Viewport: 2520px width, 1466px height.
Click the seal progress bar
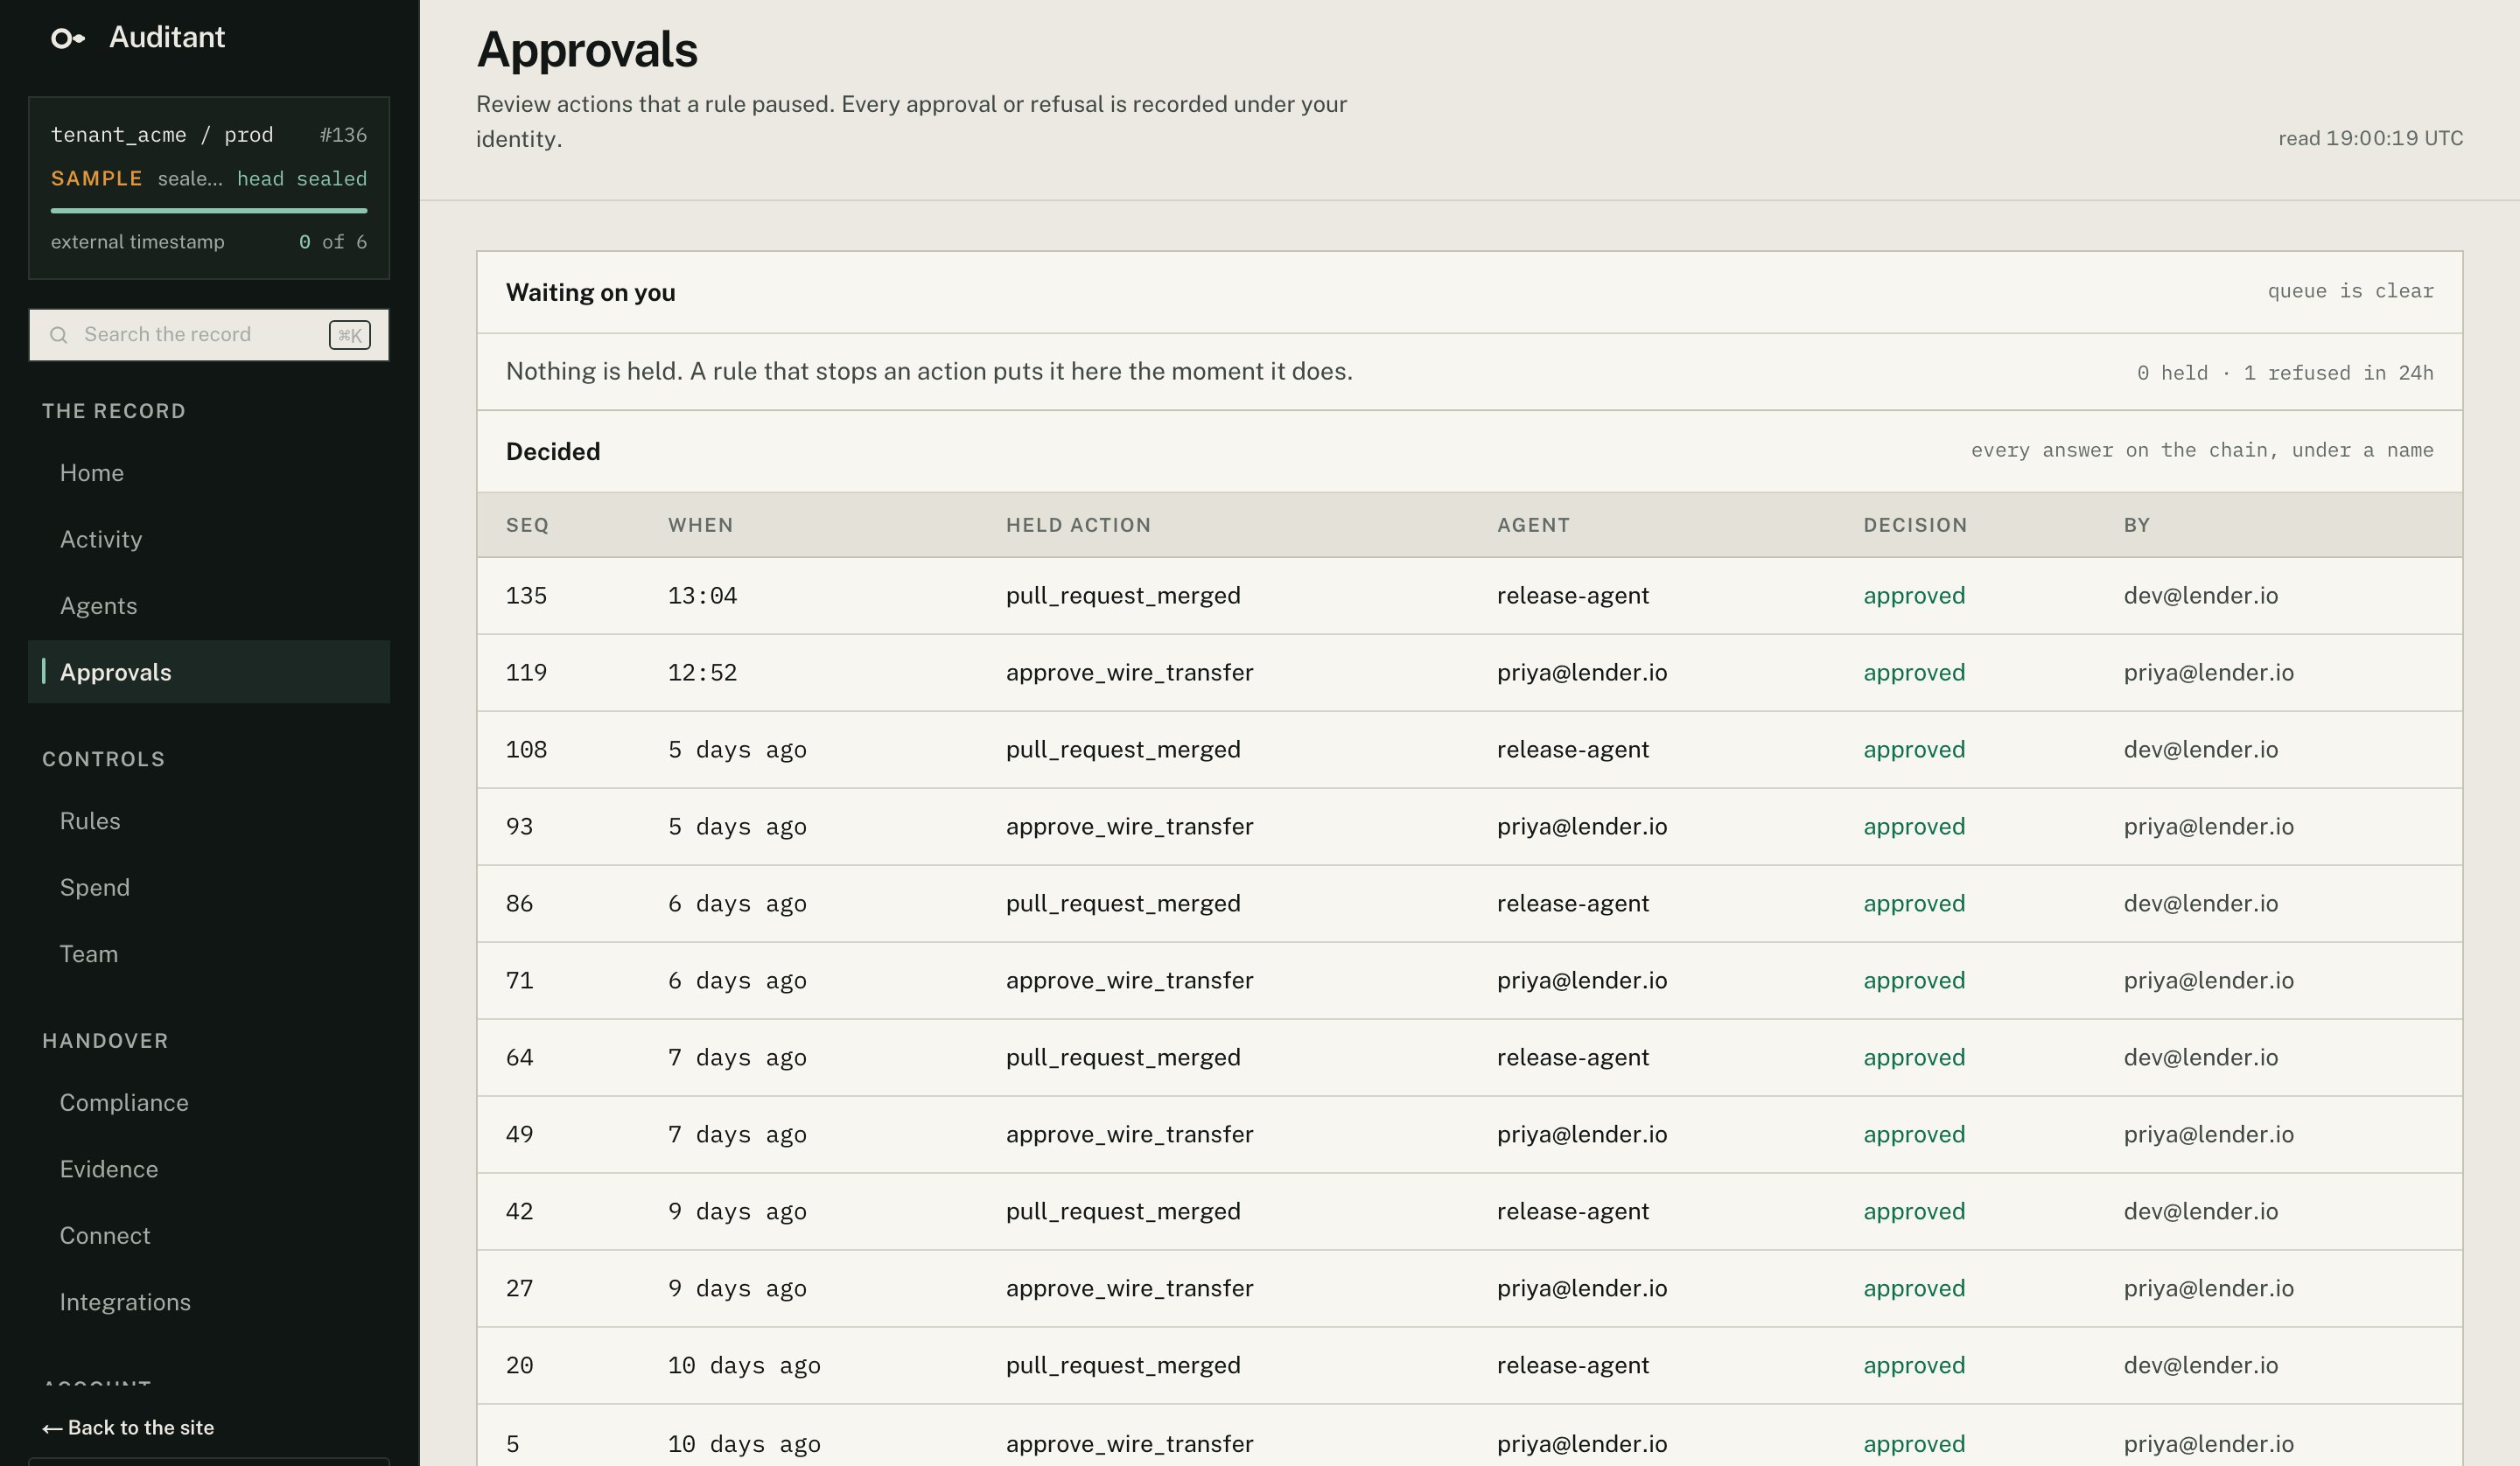point(209,211)
